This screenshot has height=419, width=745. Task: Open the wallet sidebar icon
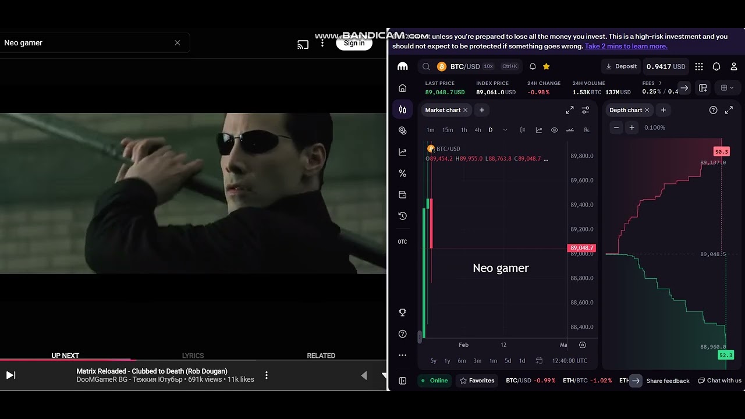tap(402, 194)
